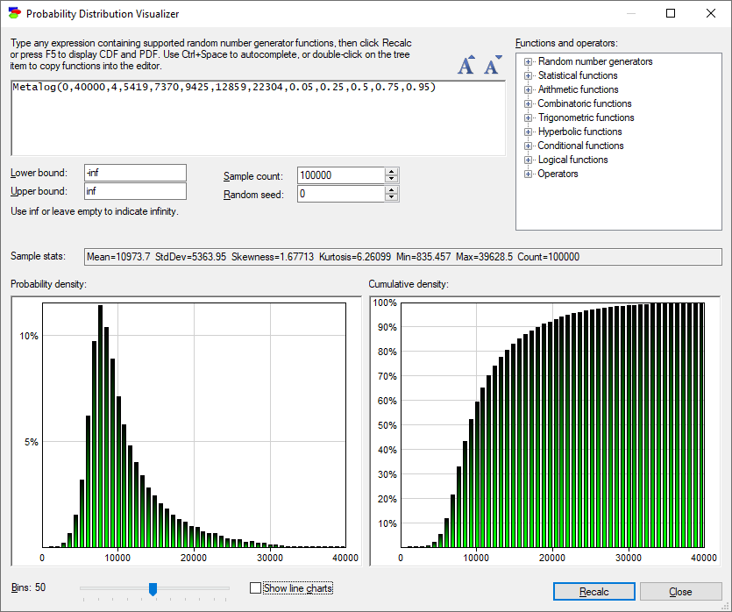The image size is (732, 612).
Task: Expand Random number generators tree node
Action: [x=528, y=61]
